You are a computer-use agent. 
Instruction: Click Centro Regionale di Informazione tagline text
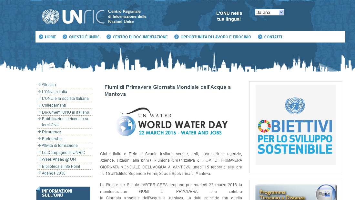(127, 16)
